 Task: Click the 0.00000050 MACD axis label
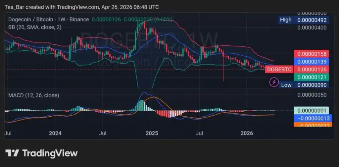click(x=312, y=95)
